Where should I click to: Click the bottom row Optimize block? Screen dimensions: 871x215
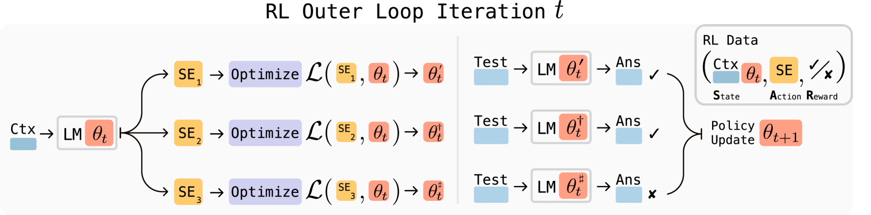coord(265,192)
